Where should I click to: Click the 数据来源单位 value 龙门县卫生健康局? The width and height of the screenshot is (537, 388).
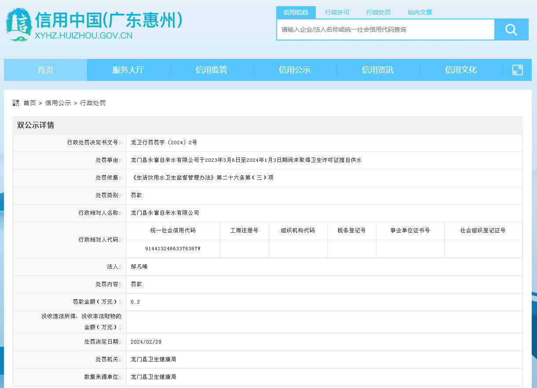pyautogui.click(x=153, y=377)
